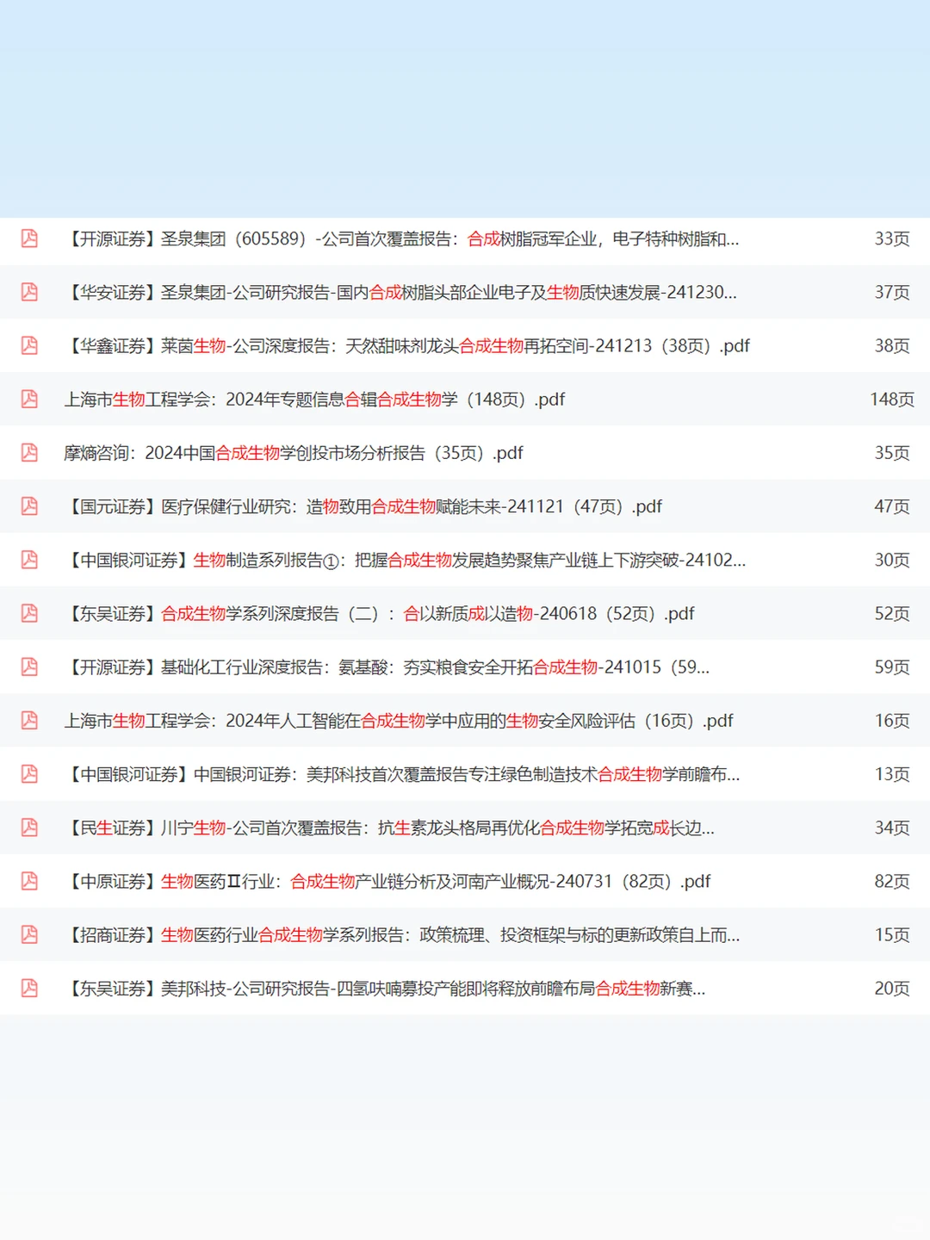Click PDF icon for 民生证券 川宁生物 report
Image resolution: width=930 pixels, height=1240 pixels.
[x=29, y=828]
